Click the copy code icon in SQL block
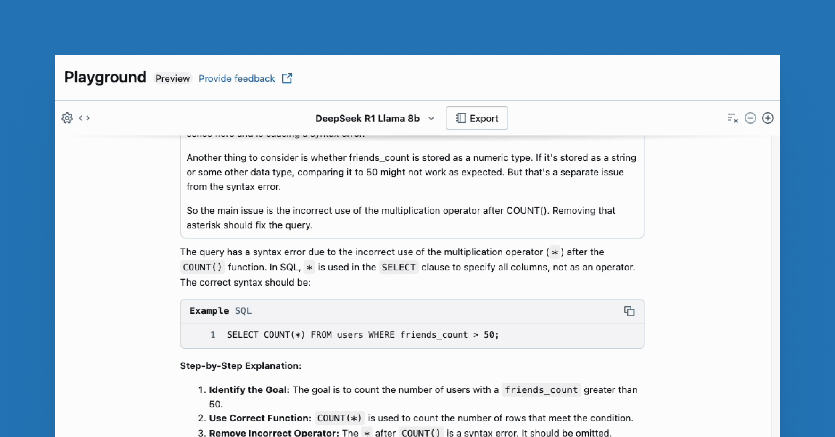The width and height of the screenshot is (835, 437). pos(628,310)
